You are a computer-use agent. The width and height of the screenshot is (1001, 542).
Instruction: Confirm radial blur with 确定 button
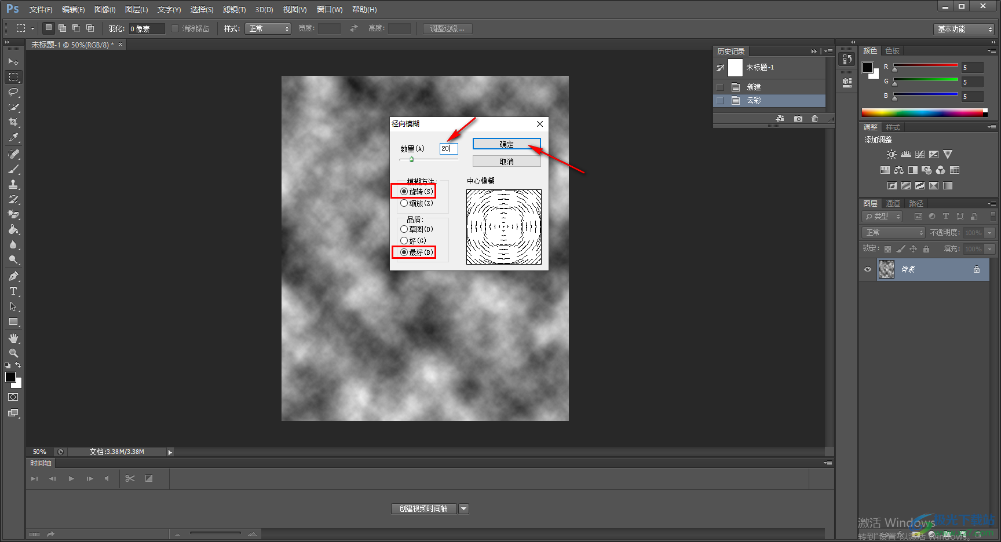[x=506, y=144]
